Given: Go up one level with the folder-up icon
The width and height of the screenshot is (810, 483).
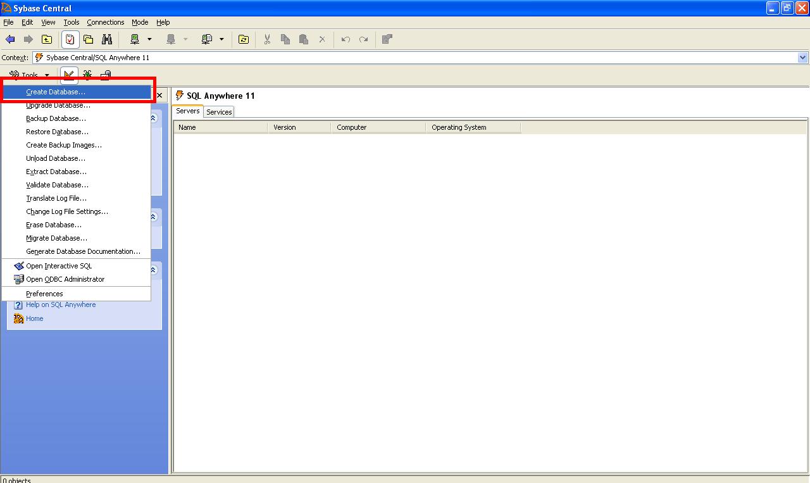Looking at the screenshot, I should [x=47, y=39].
